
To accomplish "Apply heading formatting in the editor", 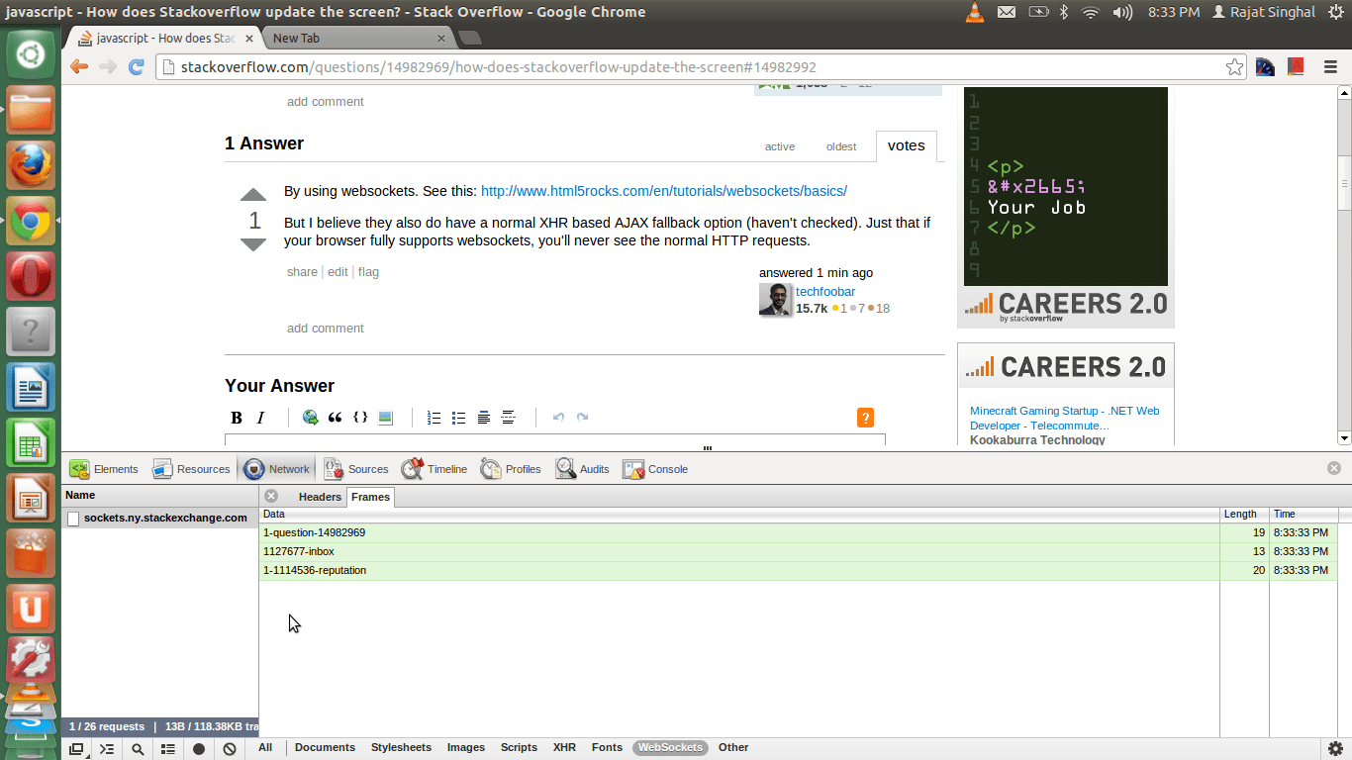I will pos(484,418).
